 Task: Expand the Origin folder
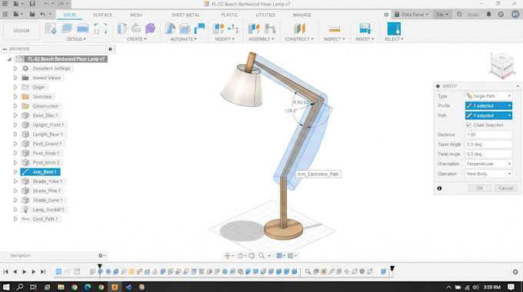[x=15, y=87]
